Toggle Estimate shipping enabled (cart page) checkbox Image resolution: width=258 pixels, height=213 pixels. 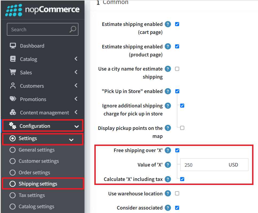177,24
